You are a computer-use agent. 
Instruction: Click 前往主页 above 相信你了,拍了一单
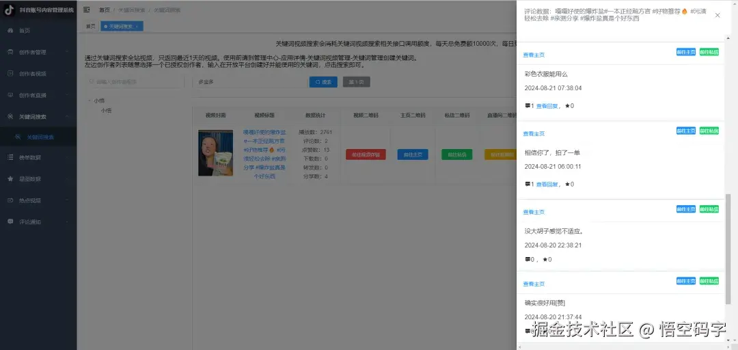click(x=686, y=131)
